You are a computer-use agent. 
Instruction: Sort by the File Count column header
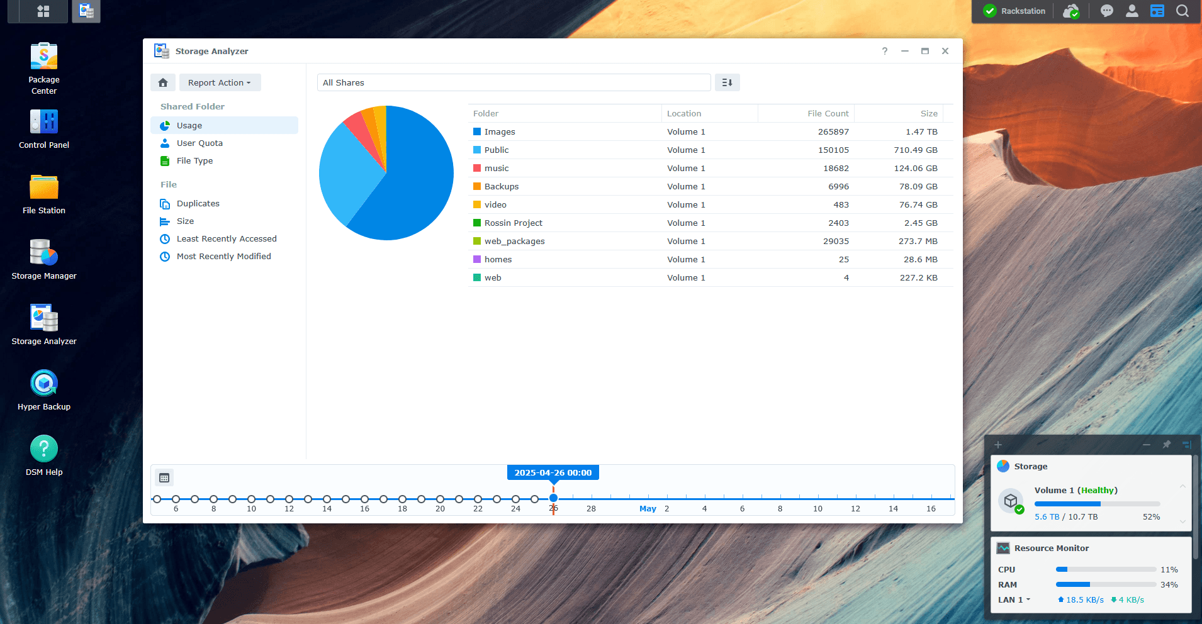click(828, 114)
